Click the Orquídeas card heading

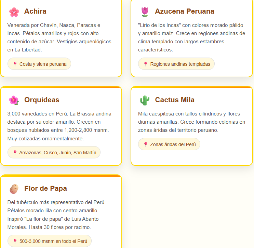(x=42, y=100)
